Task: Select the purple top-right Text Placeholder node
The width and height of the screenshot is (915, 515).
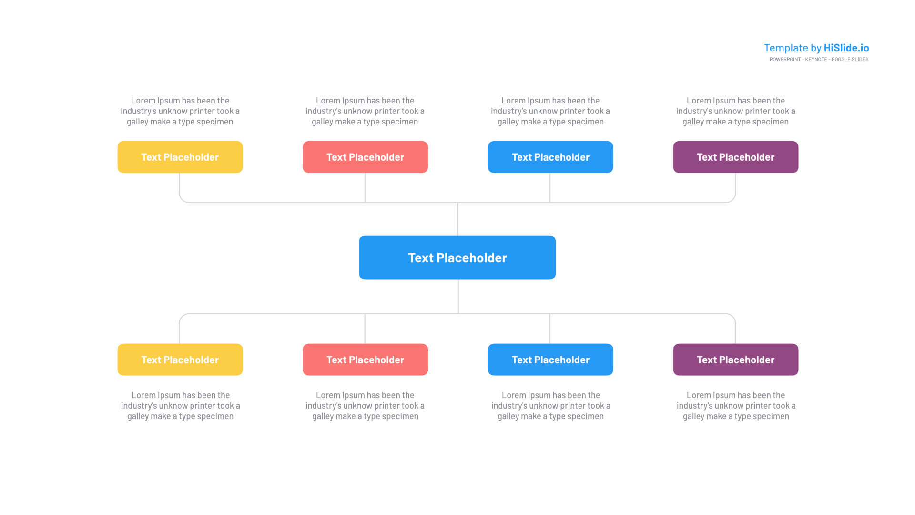Action: 735,156
